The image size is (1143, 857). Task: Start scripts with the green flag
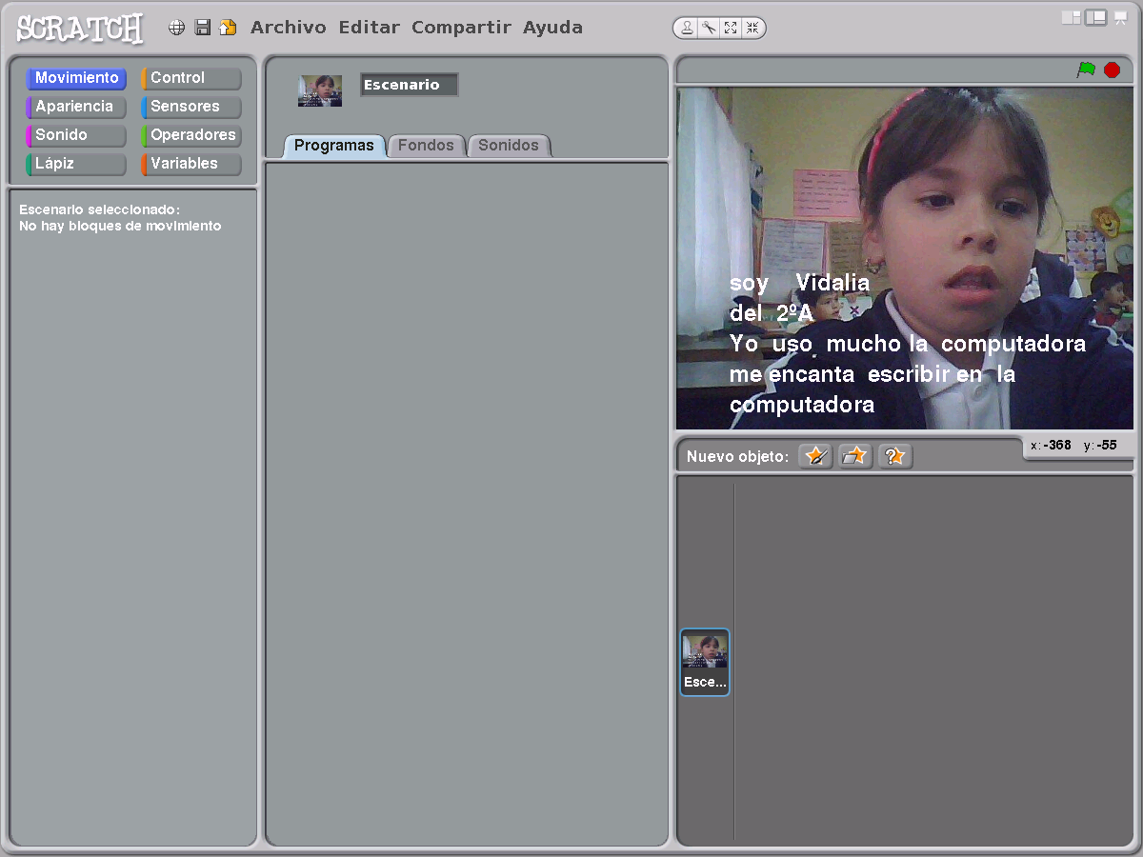pyautogui.click(x=1086, y=70)
